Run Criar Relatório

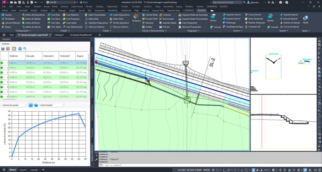(x=71, y=15)
